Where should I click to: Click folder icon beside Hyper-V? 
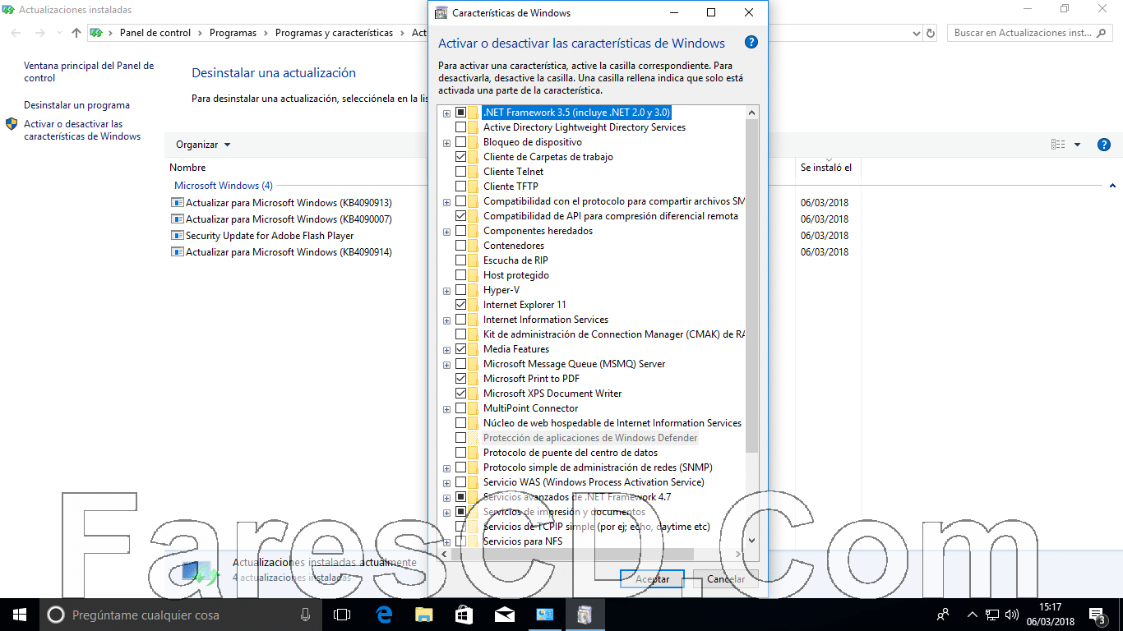473,290
